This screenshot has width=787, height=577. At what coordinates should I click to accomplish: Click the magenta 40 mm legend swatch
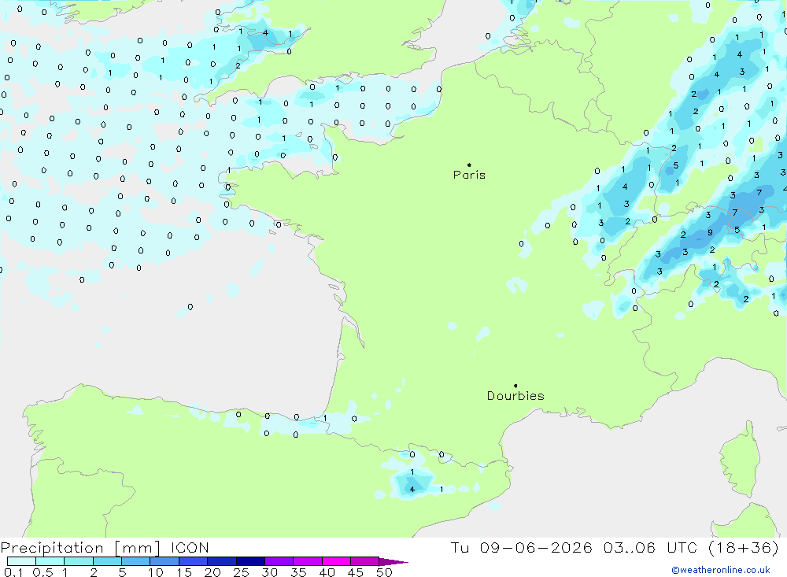[x=336, y=561]
